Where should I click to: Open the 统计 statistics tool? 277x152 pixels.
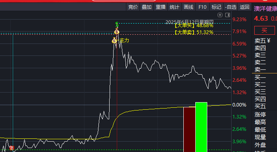pos(174,7)
